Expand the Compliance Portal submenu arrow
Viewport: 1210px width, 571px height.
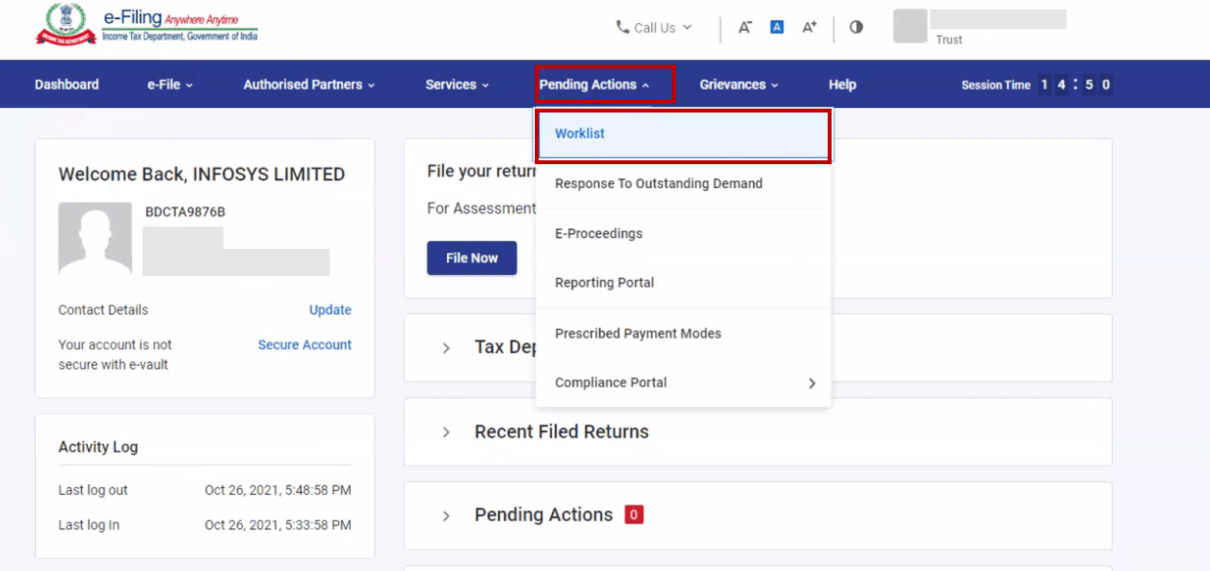tap(812, 383)
